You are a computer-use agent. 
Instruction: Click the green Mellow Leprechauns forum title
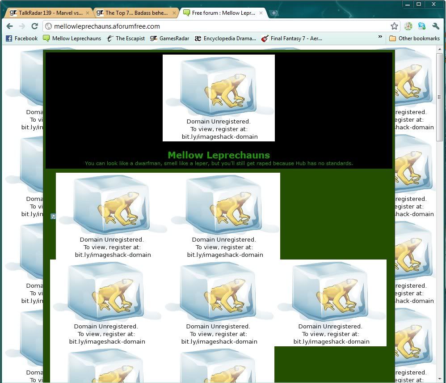tap(219, 155)
